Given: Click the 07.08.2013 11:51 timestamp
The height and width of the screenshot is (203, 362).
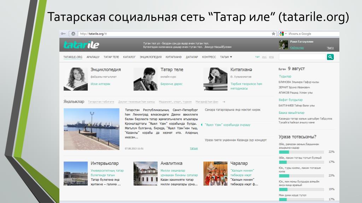Looking at the screenshot, I should tap(134, 148).
